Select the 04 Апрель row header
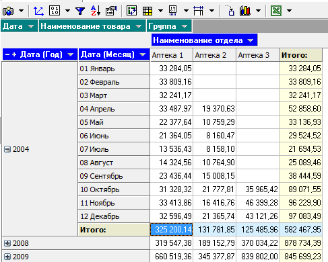 tap(114, 109)
